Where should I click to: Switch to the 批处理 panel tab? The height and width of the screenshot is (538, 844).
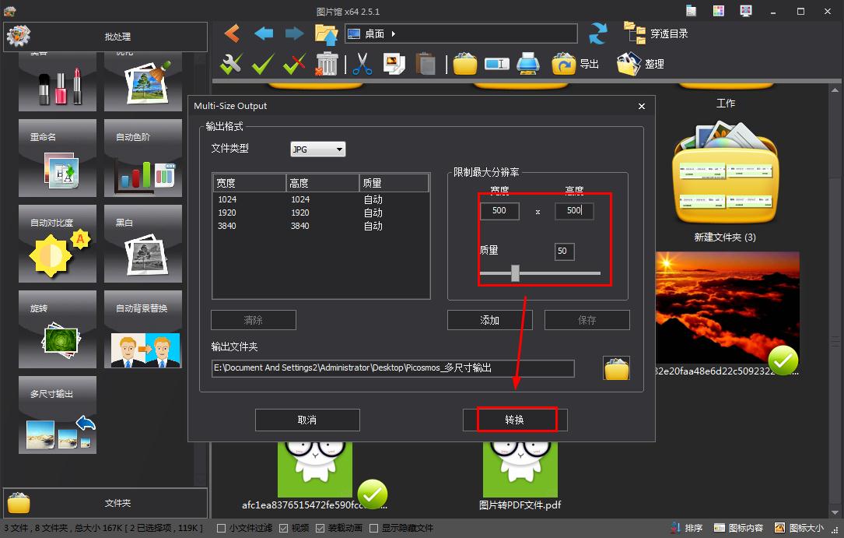pyautogui.click(x=106, y=37)
